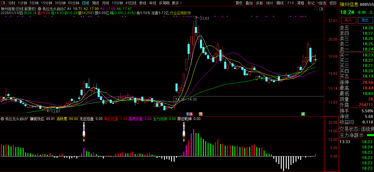374x172 pixels.
Task: Click the 行业应用软件 sector link
Action: [x=181, y=13]
